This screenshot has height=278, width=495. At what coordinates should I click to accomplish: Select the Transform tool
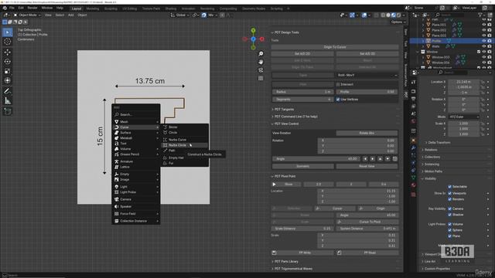pyautogui.click(x=8, y=80)
